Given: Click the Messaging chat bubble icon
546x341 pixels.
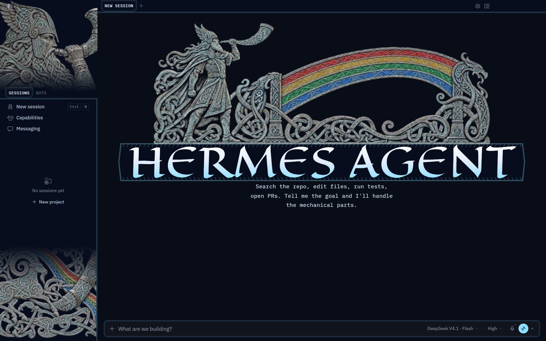Looking at the screenshot, I should point(10,129).
